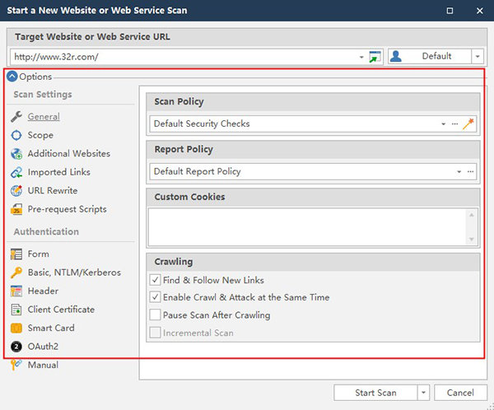Switch to the OAuth2 authentication section

pyautogui.click(x=43, y=347)
